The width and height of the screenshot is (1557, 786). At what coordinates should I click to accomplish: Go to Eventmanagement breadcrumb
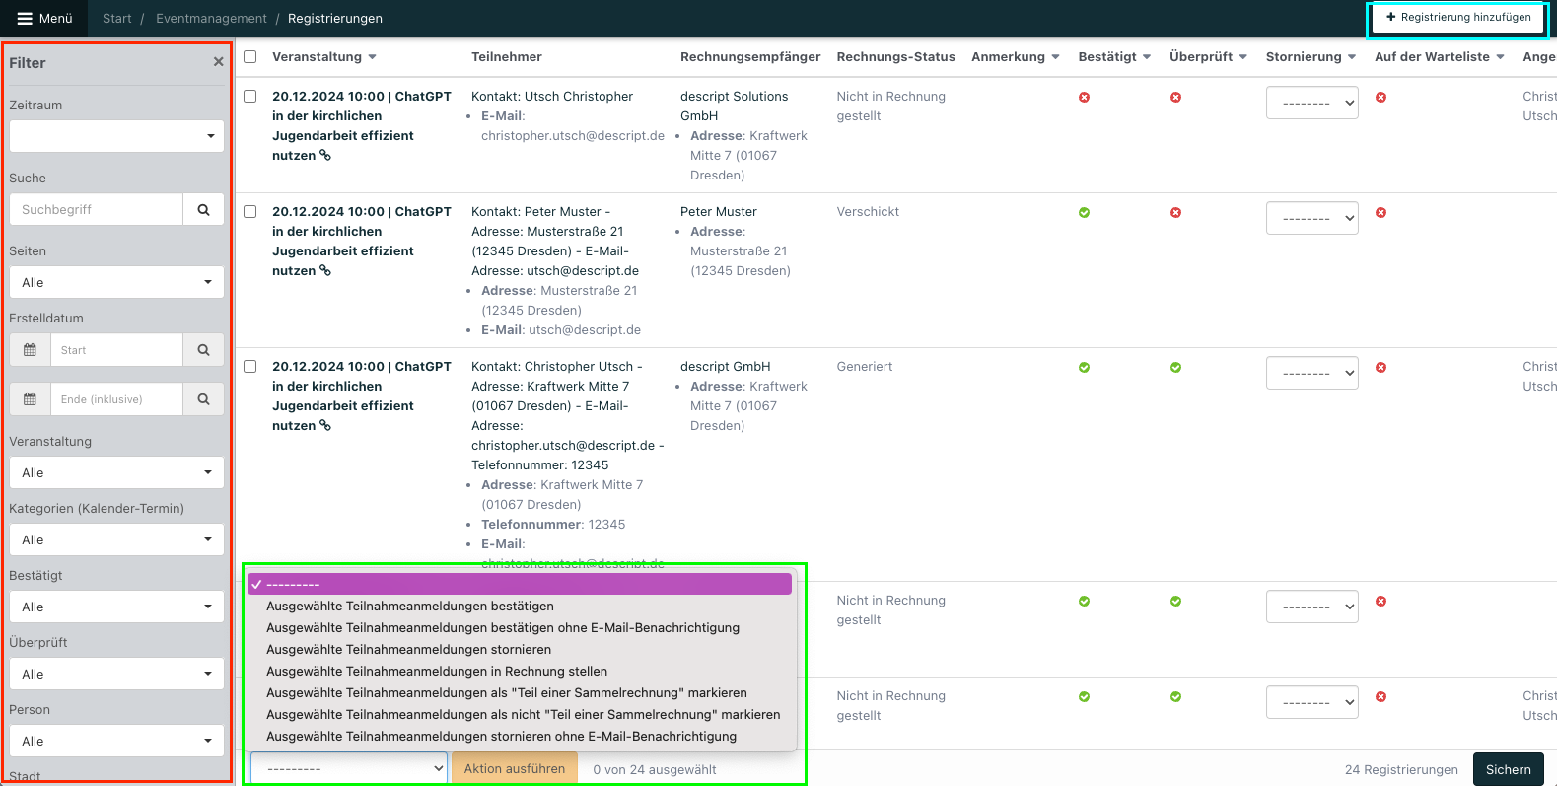pyautogui.click(x=211, y=18)
